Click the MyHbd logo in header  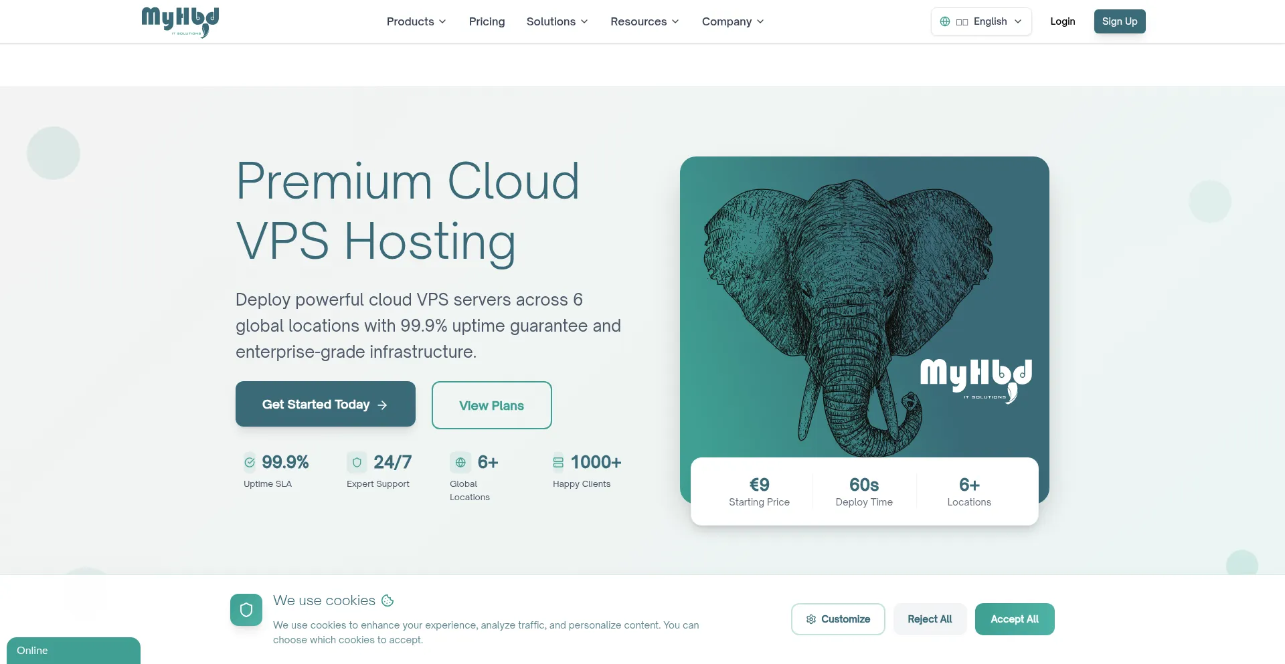[x=180, y=21]
